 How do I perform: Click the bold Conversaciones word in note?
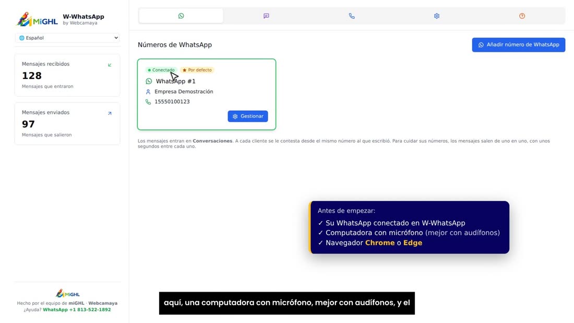pos(212,141)
